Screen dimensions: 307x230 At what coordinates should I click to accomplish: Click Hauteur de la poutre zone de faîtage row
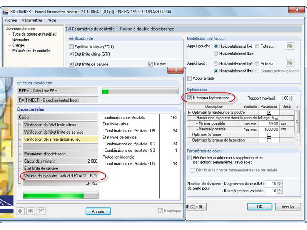coord(241,118)
